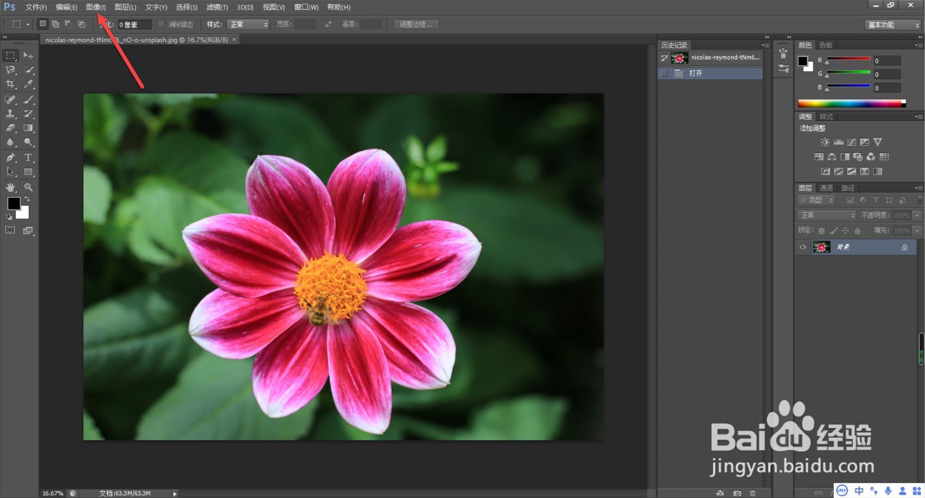
Task: Choose New Selection mode in options bar
Action: 42,24
